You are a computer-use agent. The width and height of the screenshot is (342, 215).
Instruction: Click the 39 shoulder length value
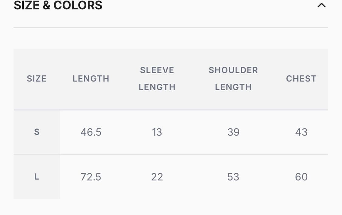(x=233, y=132)
